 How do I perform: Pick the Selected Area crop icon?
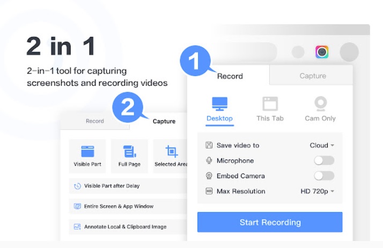pyautogui.click(x=171, y=151)
